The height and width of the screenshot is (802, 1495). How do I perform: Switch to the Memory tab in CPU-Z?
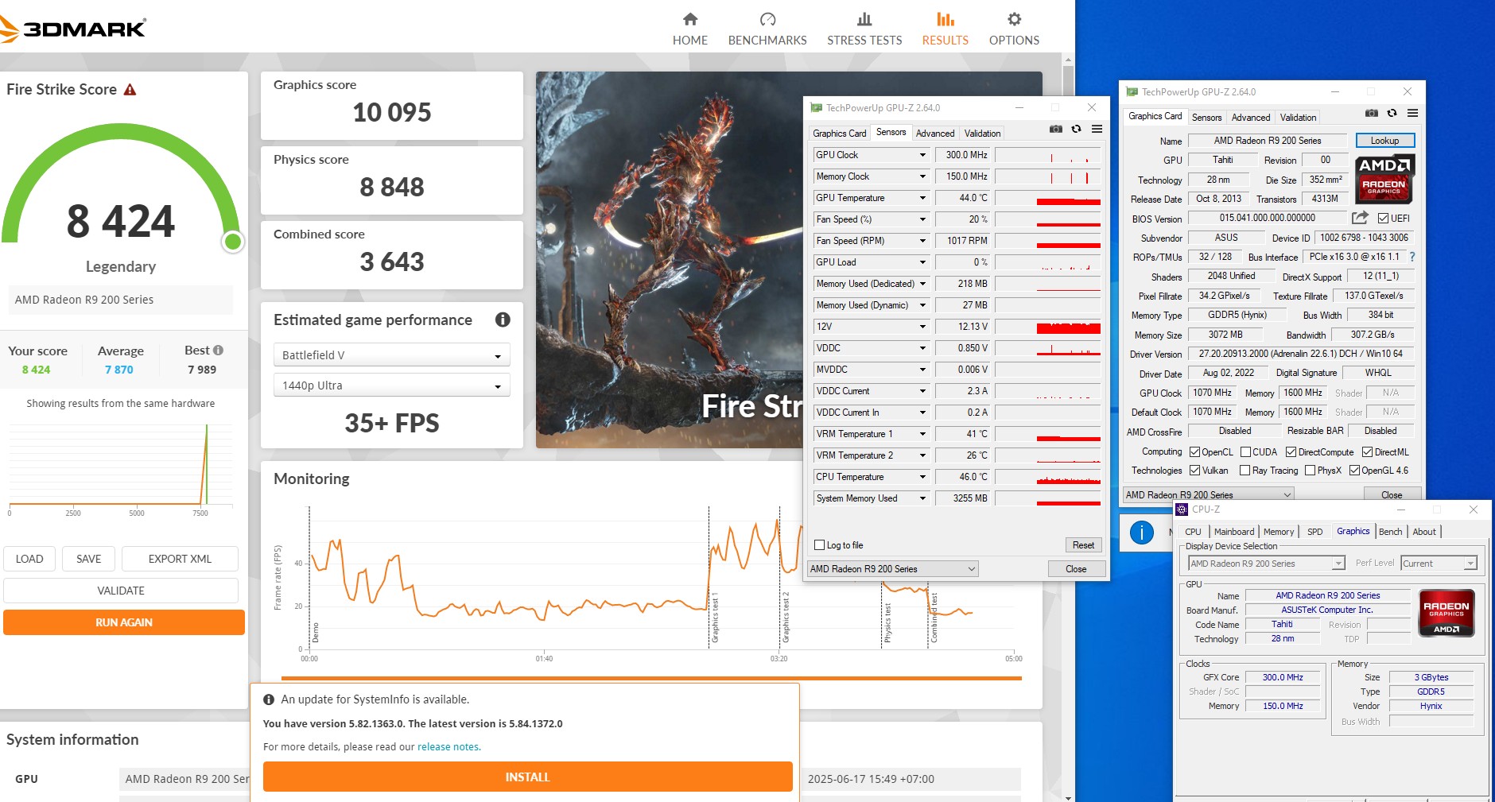[1278, 532]
